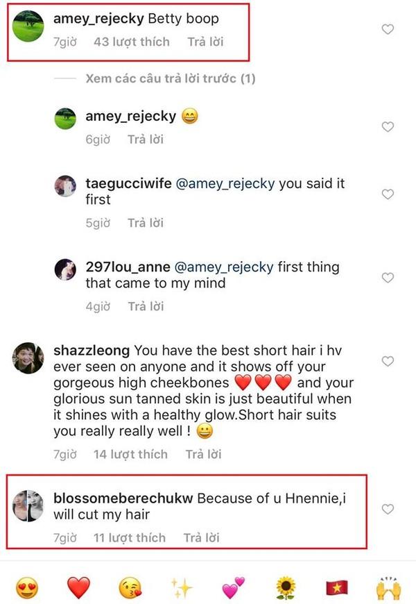Open blossomeberechukw's profile picture
This screenshot has width=416, height=604.
point(28,506)
